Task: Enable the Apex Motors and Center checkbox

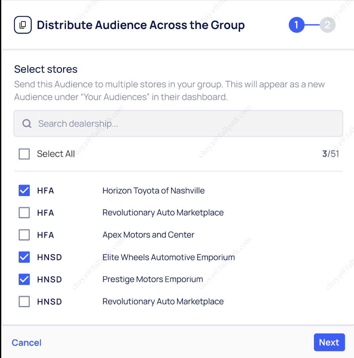Action: (x=24, y=235)
